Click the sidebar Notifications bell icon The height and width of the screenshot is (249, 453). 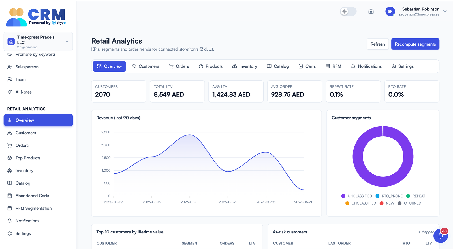click(10, 221)
